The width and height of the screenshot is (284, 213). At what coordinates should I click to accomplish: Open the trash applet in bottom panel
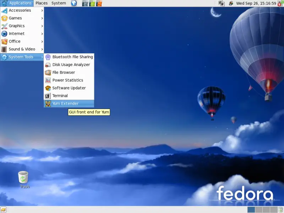(x=281, y=210)
